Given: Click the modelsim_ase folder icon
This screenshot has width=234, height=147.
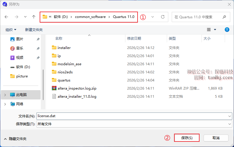Looking at the screenshot, I should (54, 64).
